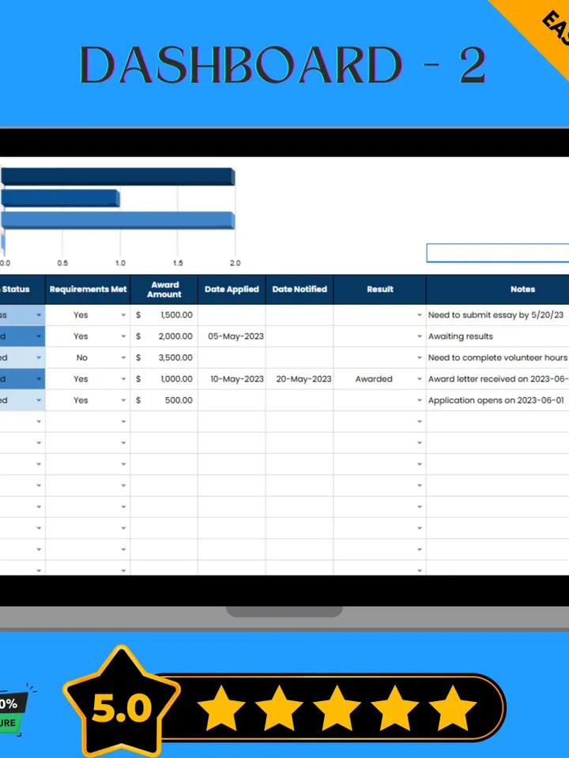Click the 'Need to complete volunteer hours' note
This screenshot has height=758, width=569.
pyautogui.click(x=497, y=358)
